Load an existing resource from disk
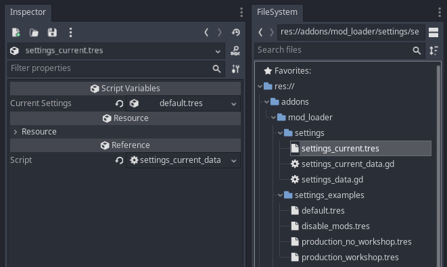 pyautogui.click(x=34, y=32)
